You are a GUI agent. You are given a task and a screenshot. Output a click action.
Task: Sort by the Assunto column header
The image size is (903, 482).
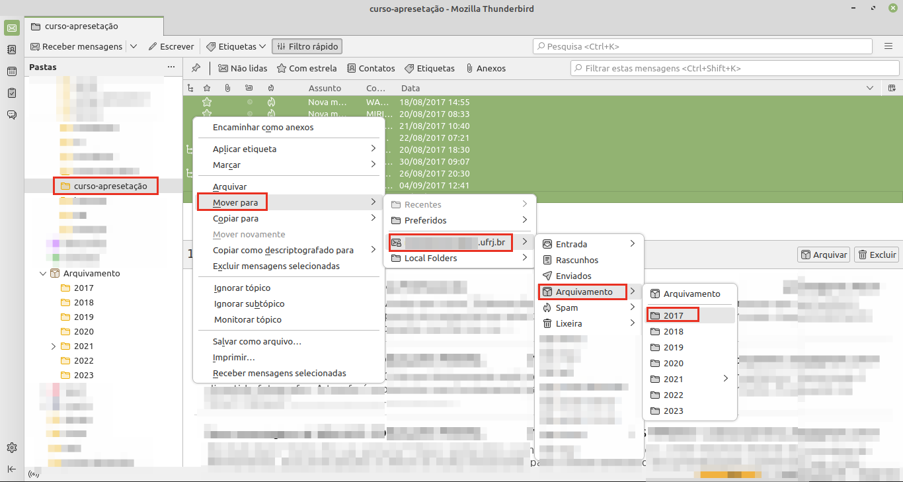click(x=325, y=88)
